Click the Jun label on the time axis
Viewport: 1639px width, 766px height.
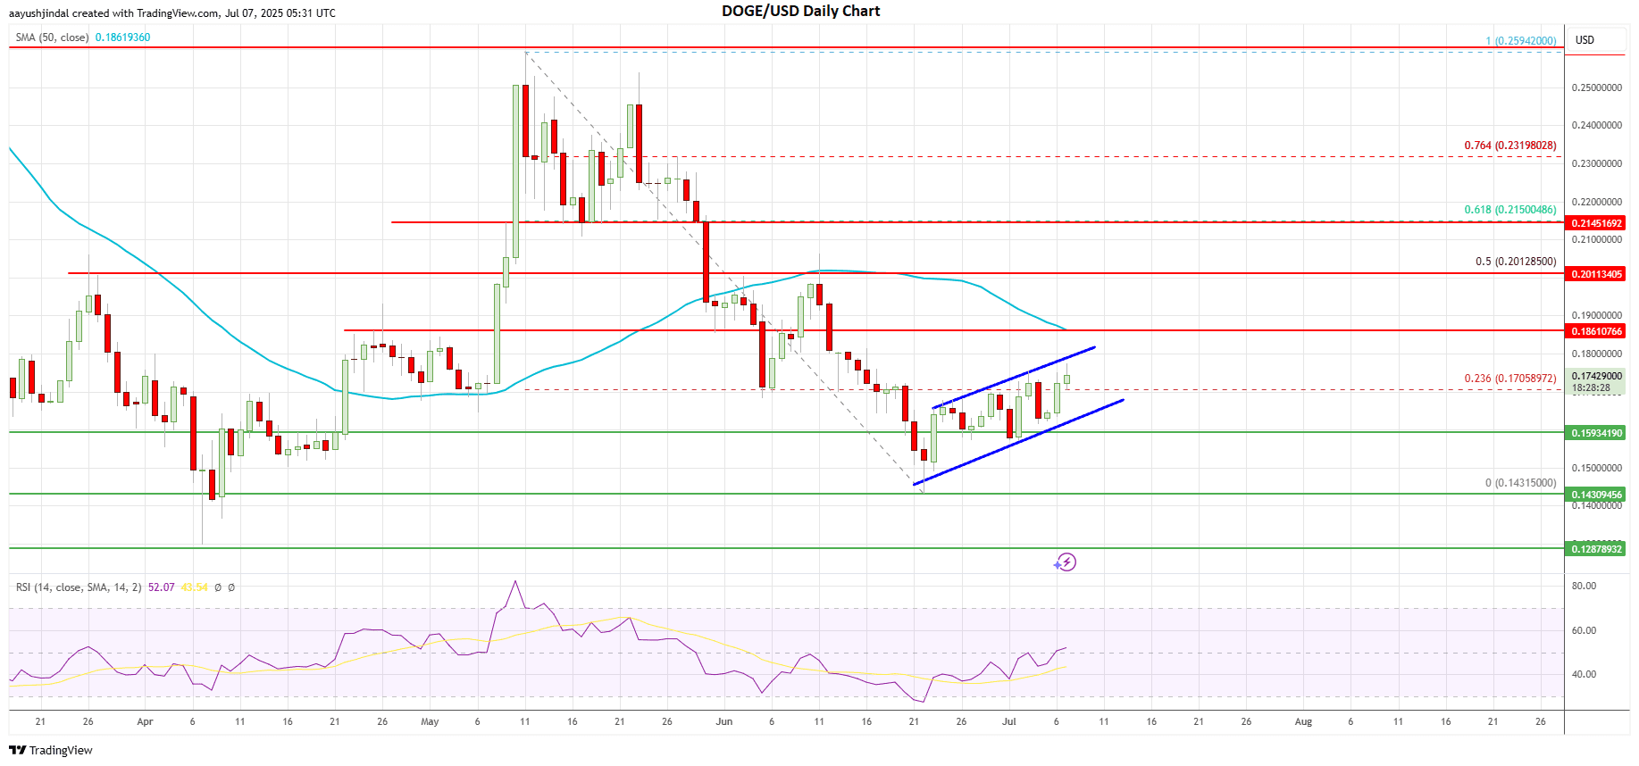click(x=723, y=721)
